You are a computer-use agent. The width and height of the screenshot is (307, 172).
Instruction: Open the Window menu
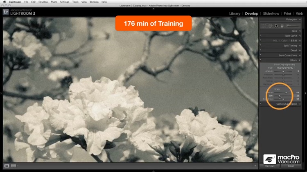coord(94,2)
